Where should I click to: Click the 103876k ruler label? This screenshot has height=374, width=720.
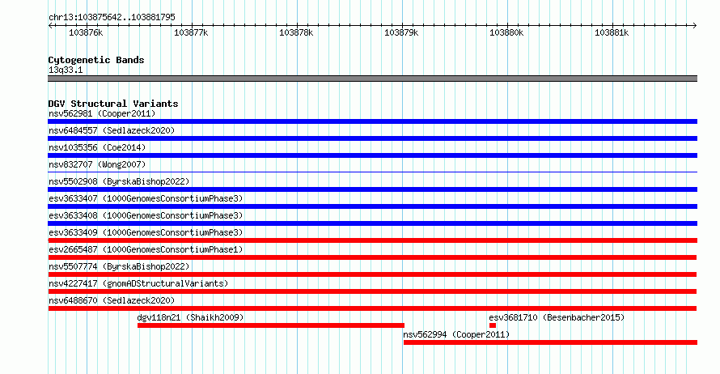[x=86, y=32]
